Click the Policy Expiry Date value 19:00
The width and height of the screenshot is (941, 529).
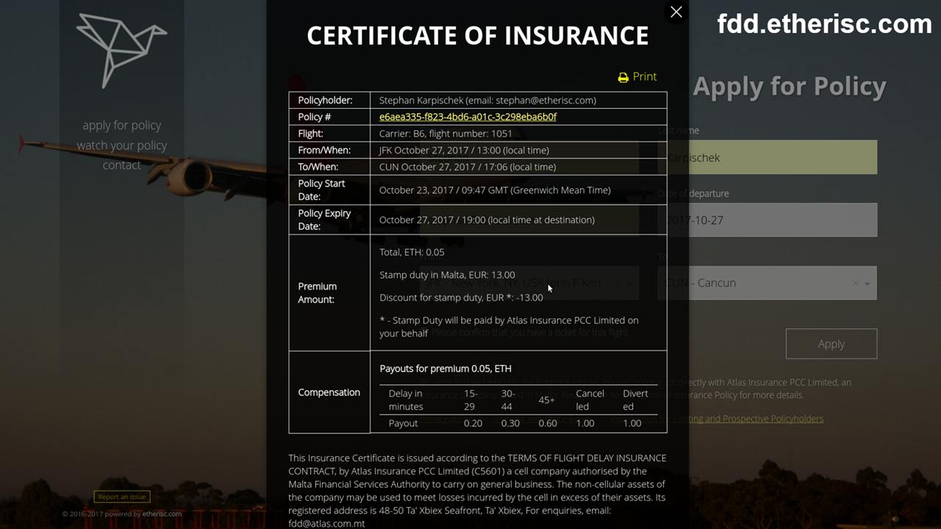pos(487,220)
